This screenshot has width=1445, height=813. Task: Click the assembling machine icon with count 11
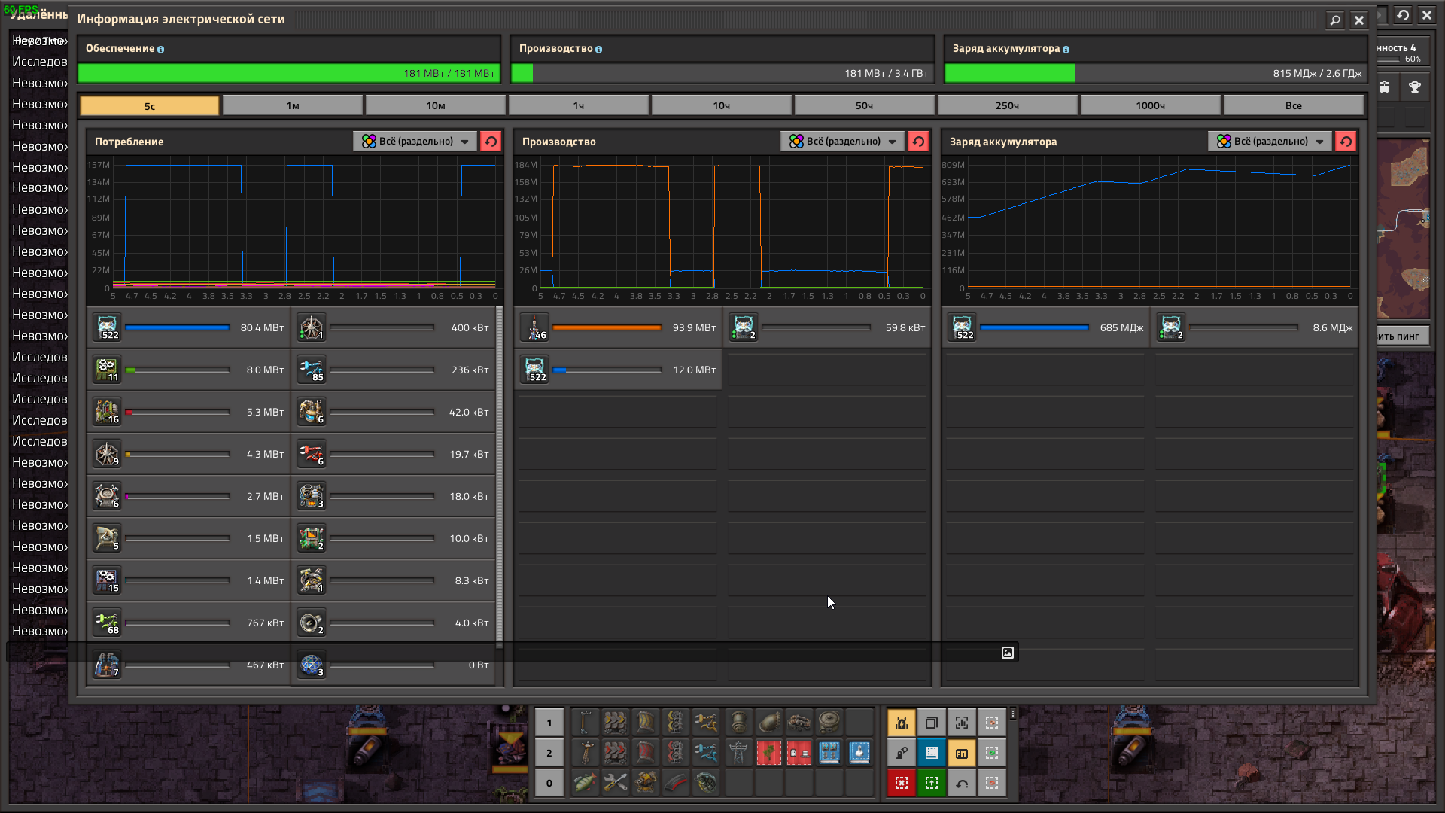(x=108, y=370)
